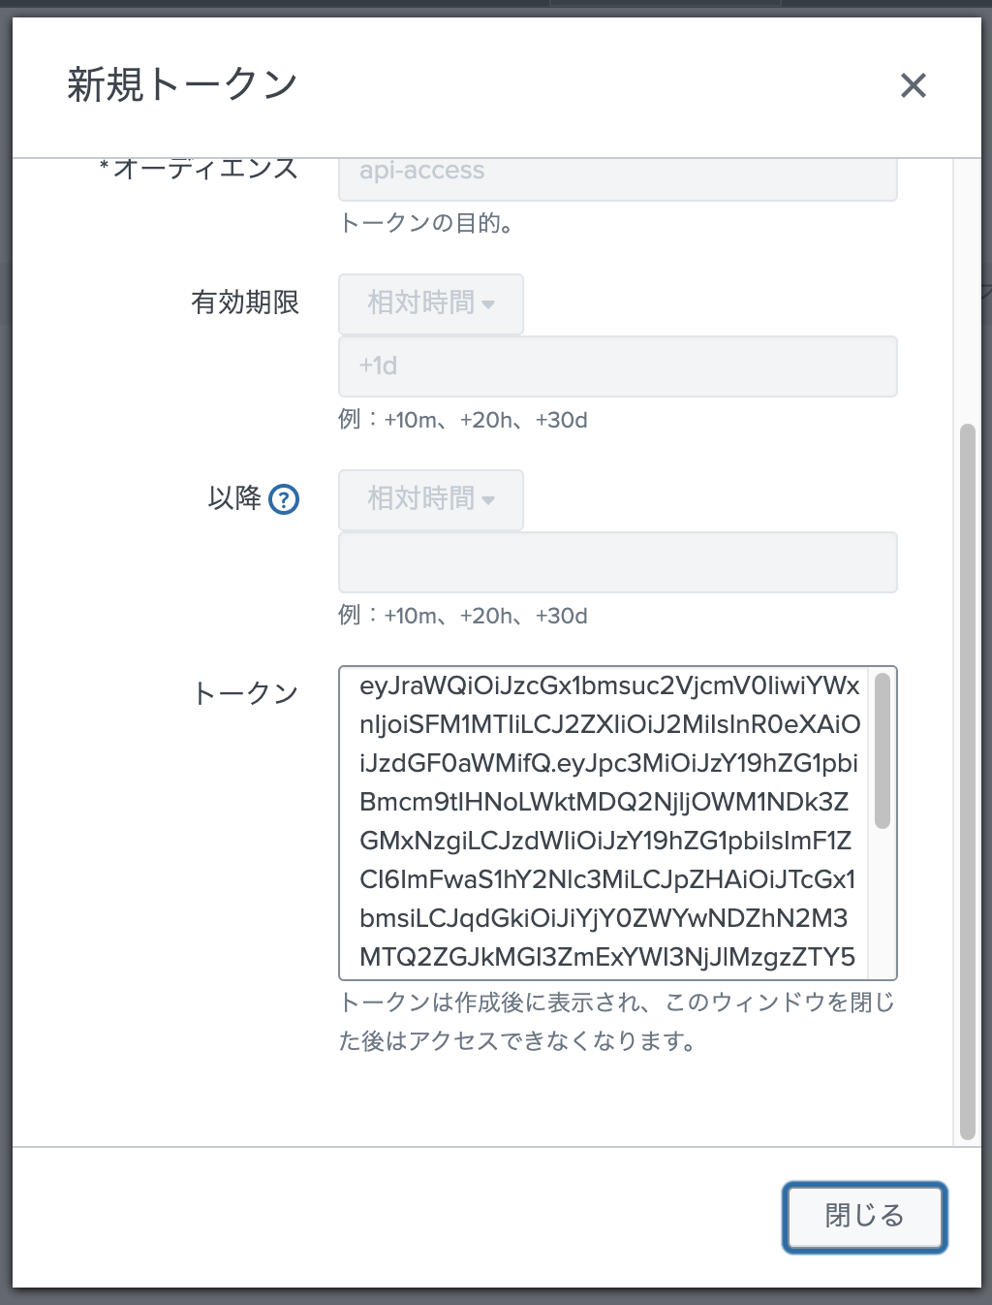This screenshot has height=1305, width=992.
Task: Focus the empty 以降 time input field
Action: pyautogui.click(x=617, y=562)
